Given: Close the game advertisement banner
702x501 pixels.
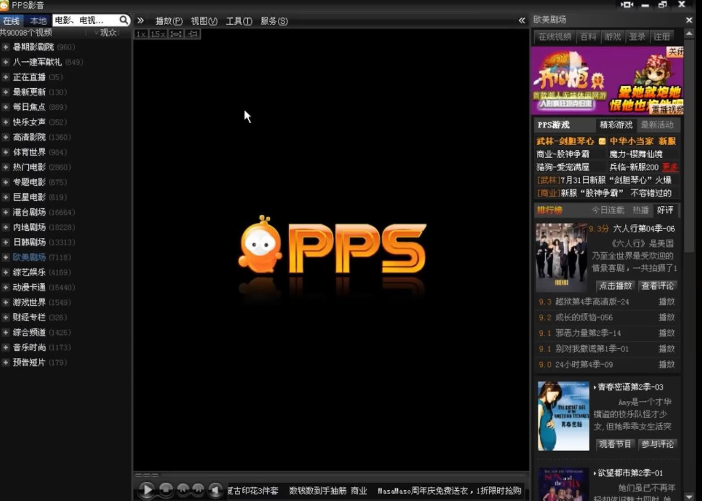Looking at the screenshot, I should [676, 52].
